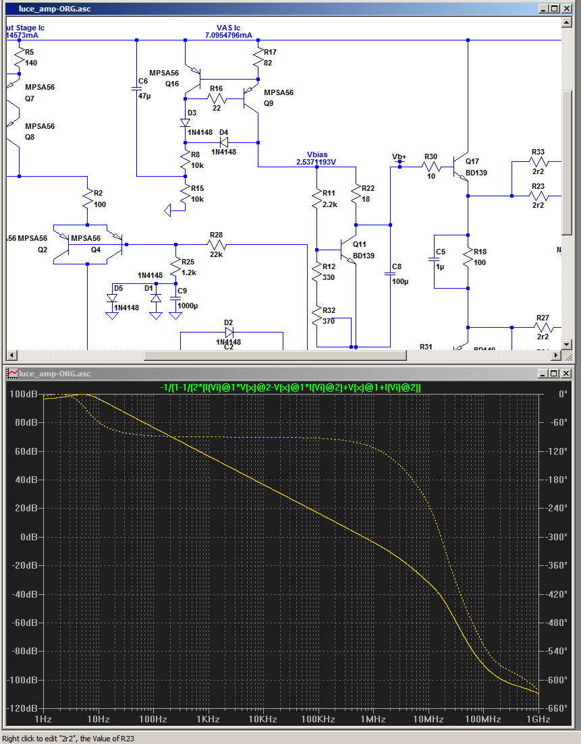Click the schematic vertical scrollbar thumb
This screenshot has width=581, height=744.
point(567,161)
